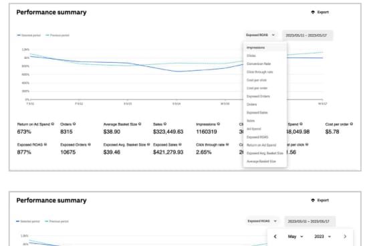Toggle Selected period legend in the calendar panel
This screenshot has height=246, width=369.
28,221
